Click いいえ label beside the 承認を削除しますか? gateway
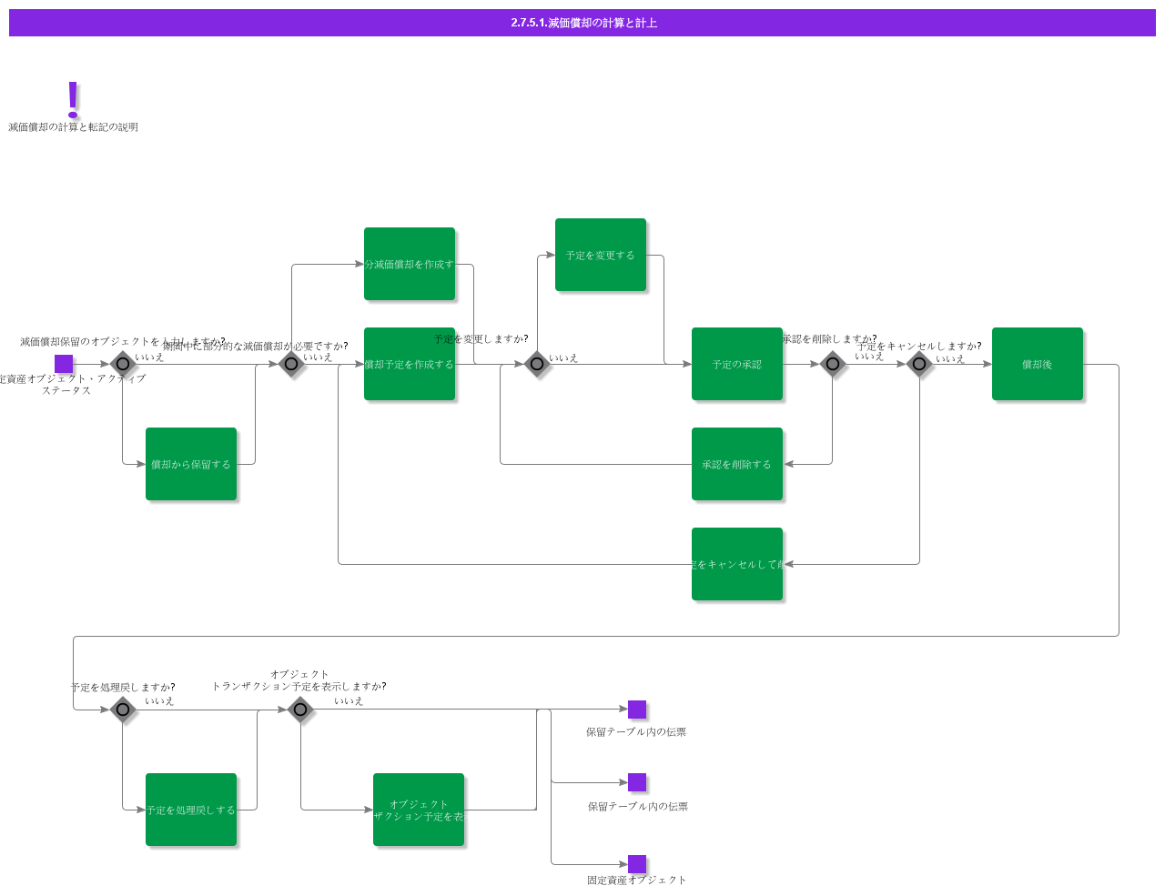Viewport: 1165px width, 896px height. click(869, 357)
